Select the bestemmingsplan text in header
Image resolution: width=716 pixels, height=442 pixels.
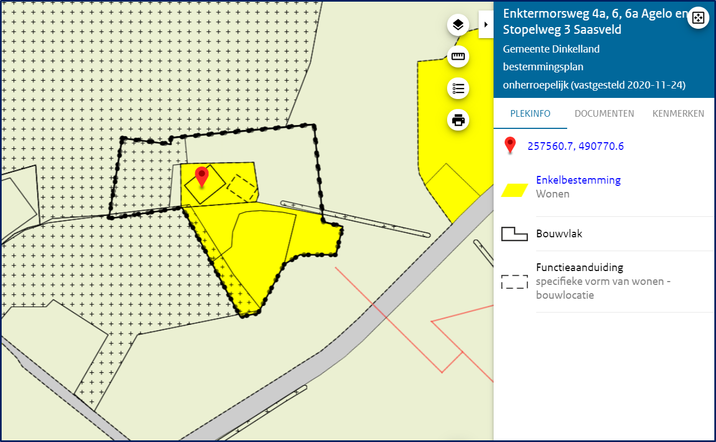pyautogui.click(x=543, y=67)
